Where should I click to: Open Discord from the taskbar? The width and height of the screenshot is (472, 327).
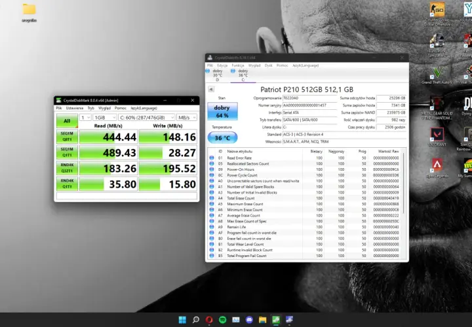coord(249,320)
